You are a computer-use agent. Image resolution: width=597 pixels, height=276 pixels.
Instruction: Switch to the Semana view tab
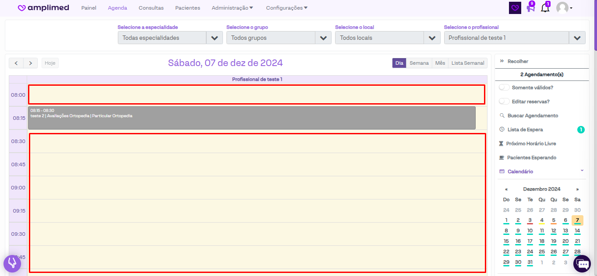pos(419,63)
